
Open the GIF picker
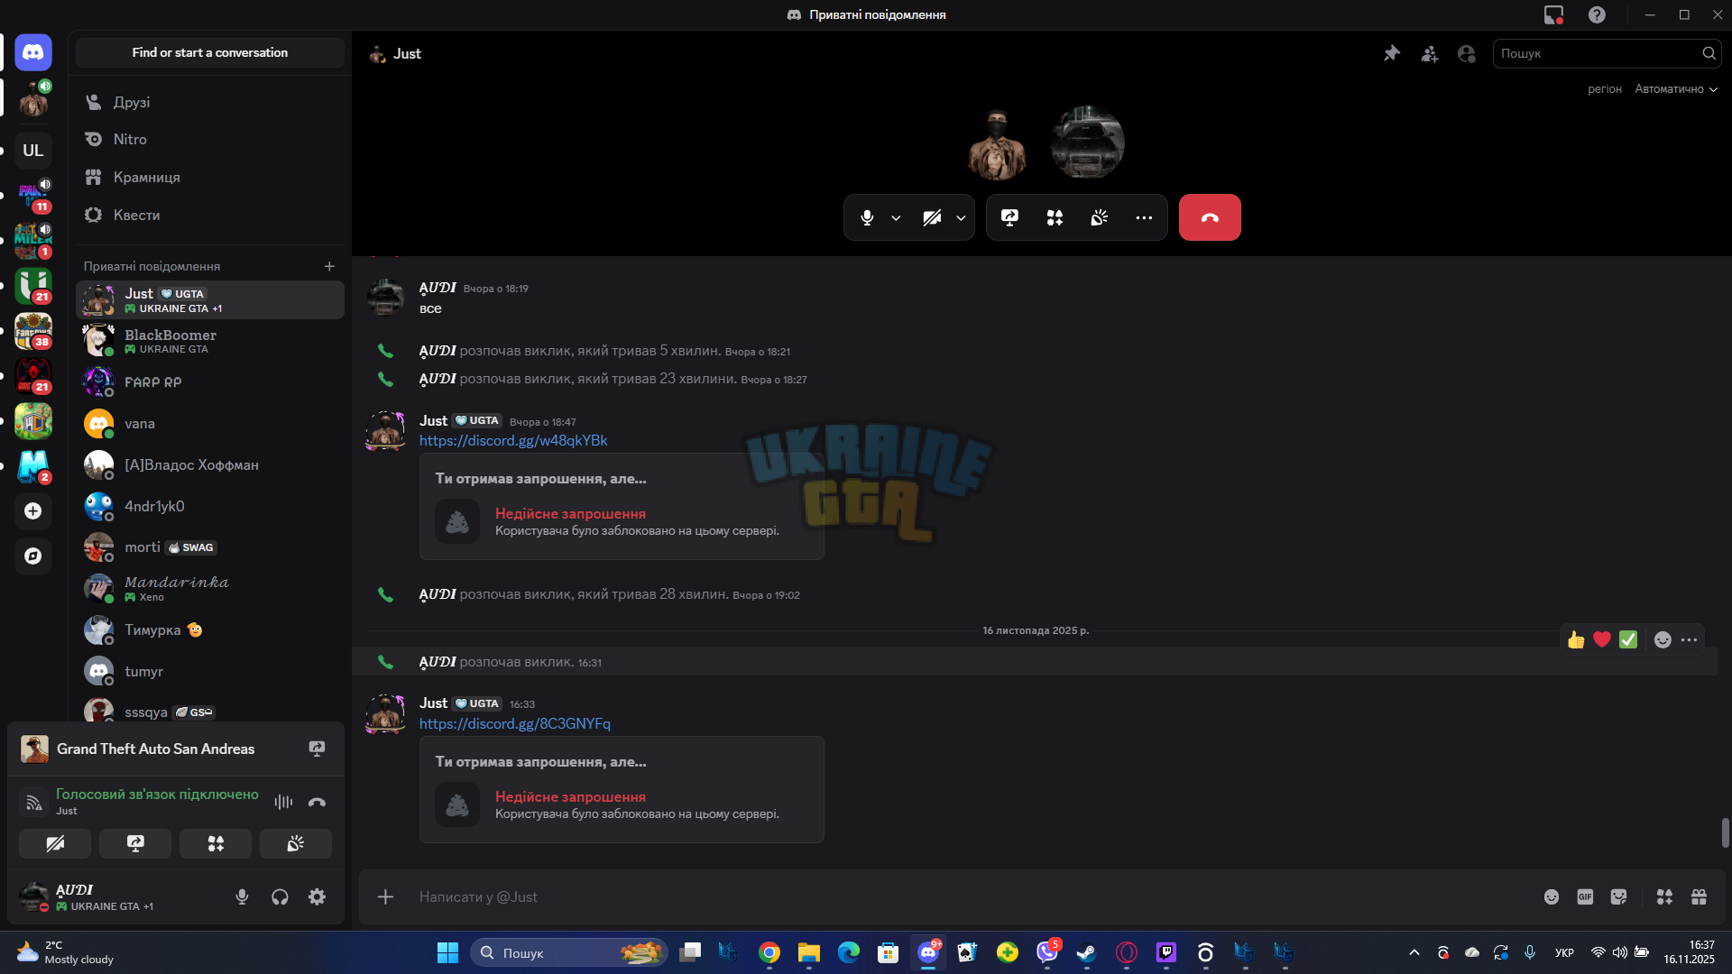point(1585,897)
